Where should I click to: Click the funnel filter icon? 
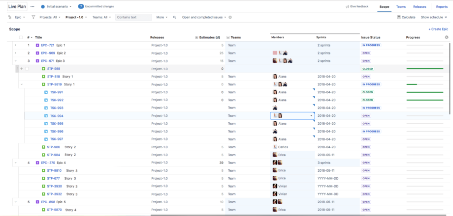(x=33, y=17)
